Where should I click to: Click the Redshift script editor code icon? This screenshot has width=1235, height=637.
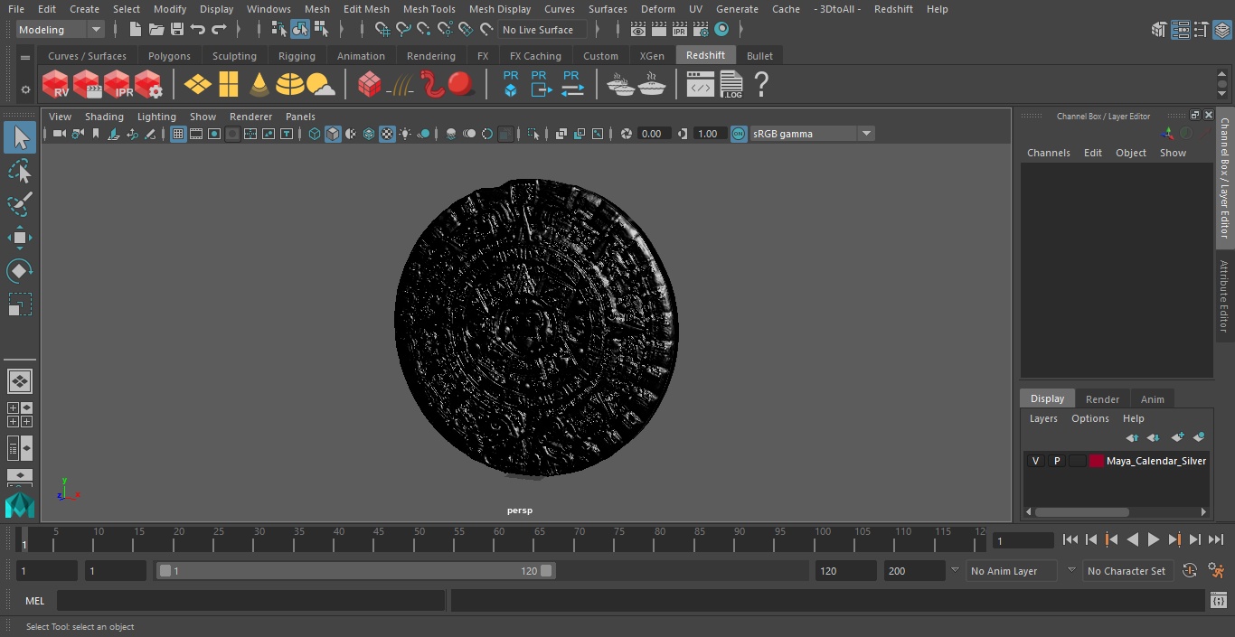coord(700,85)
